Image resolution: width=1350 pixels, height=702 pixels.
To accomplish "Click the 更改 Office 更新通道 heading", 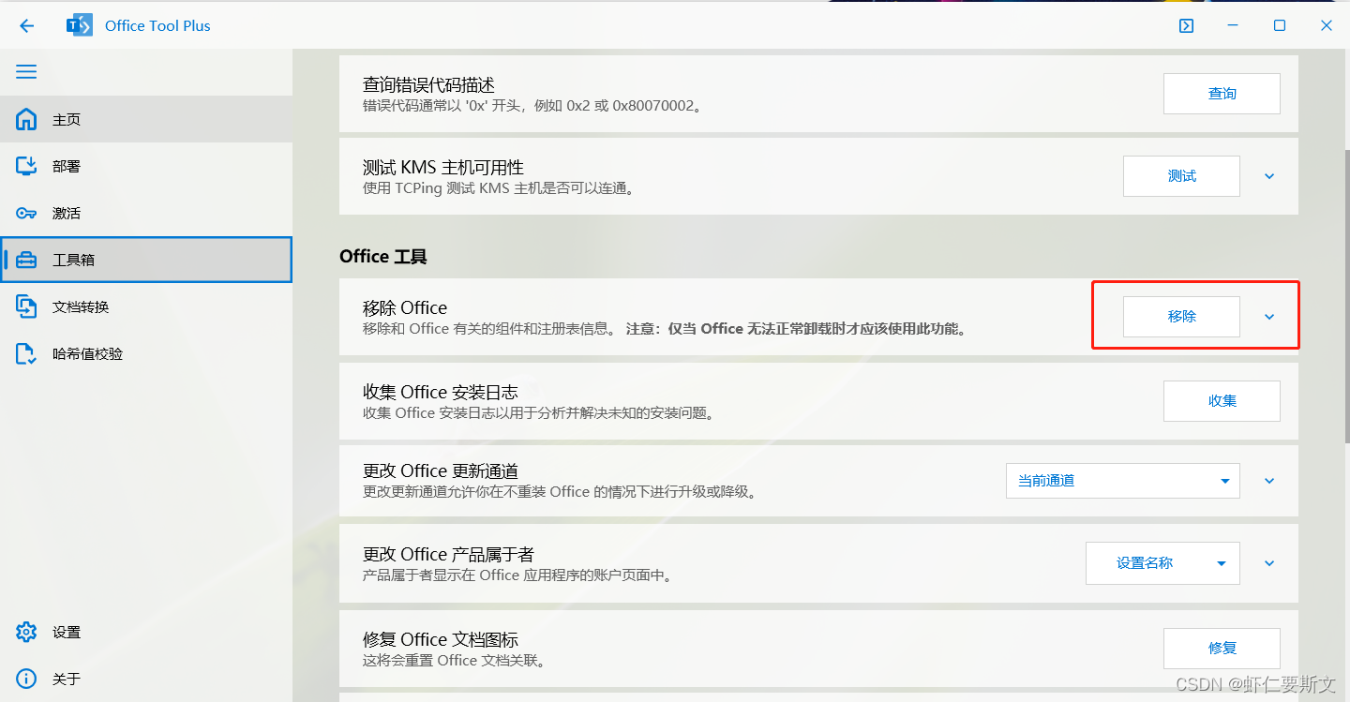I will click(441, 470).
